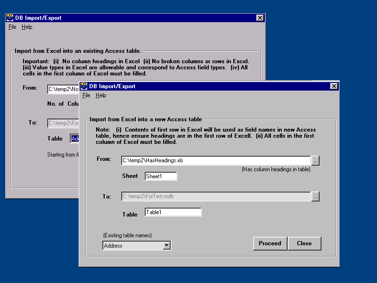Click the 'Important:' text in back window

(x=36, y=61)
